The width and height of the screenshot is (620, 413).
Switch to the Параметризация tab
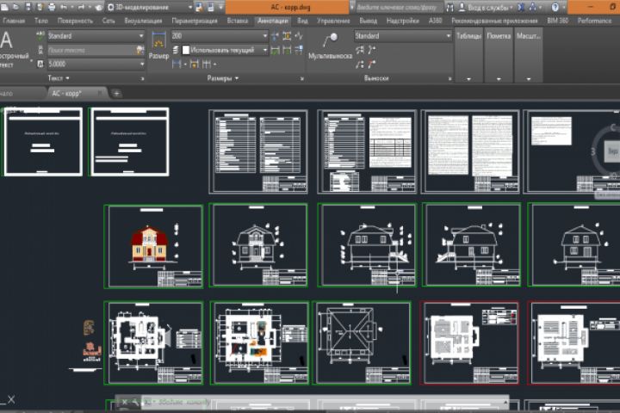pyautogui.click(x=195, y=21)
